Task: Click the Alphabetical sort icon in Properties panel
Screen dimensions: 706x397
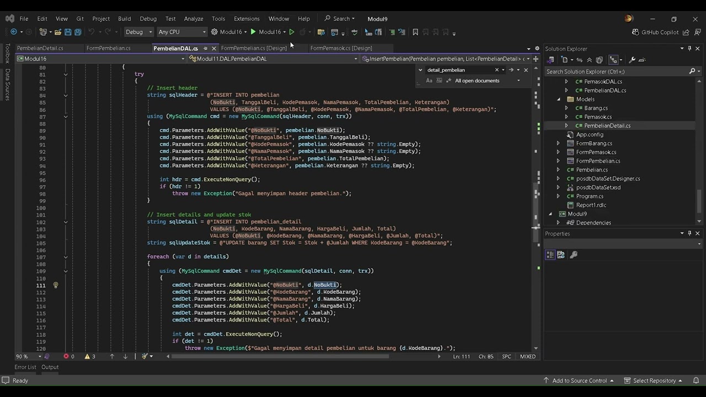Action: pyautogui.click(x=561, y=255)
